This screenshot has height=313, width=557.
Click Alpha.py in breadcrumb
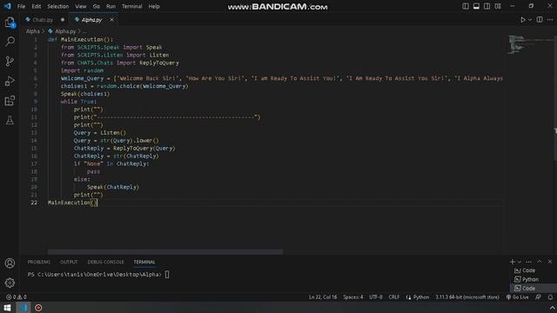pos(65,31)
